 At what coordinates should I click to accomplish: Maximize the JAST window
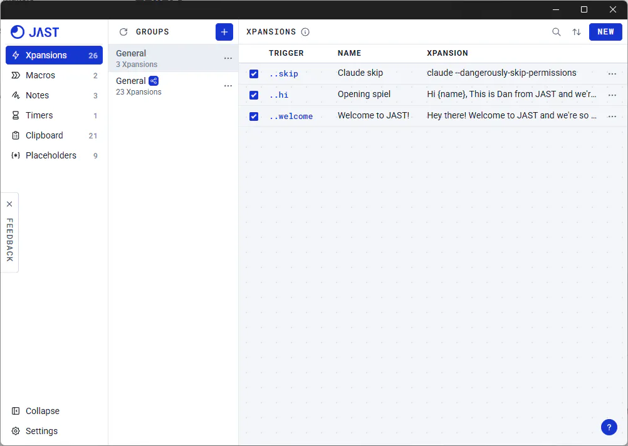pyautogui.click(x=584, y=9)
